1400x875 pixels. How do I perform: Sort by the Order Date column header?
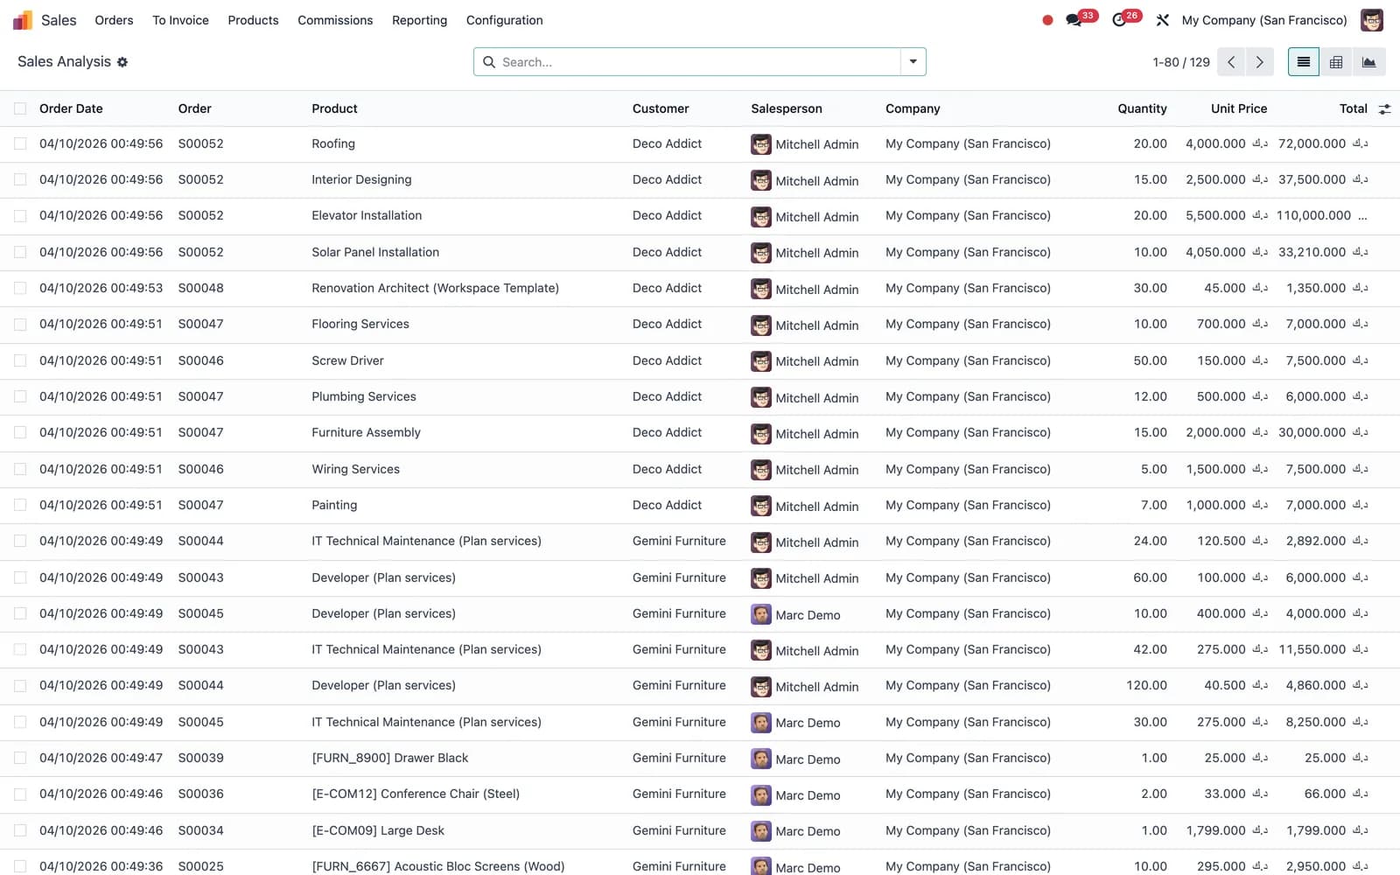pos(71,108)
